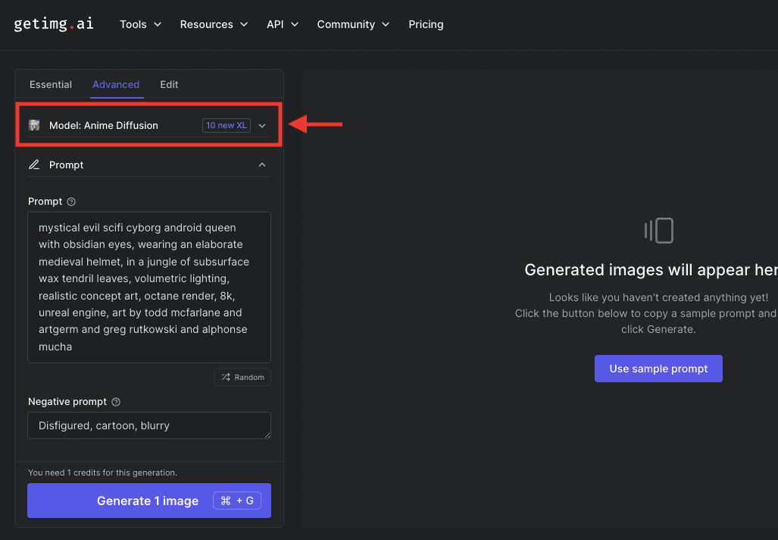The width and height of the screenshot is (778, 540).
Task: Click the help icon next to Prompt label
Action: click(71, 202)
